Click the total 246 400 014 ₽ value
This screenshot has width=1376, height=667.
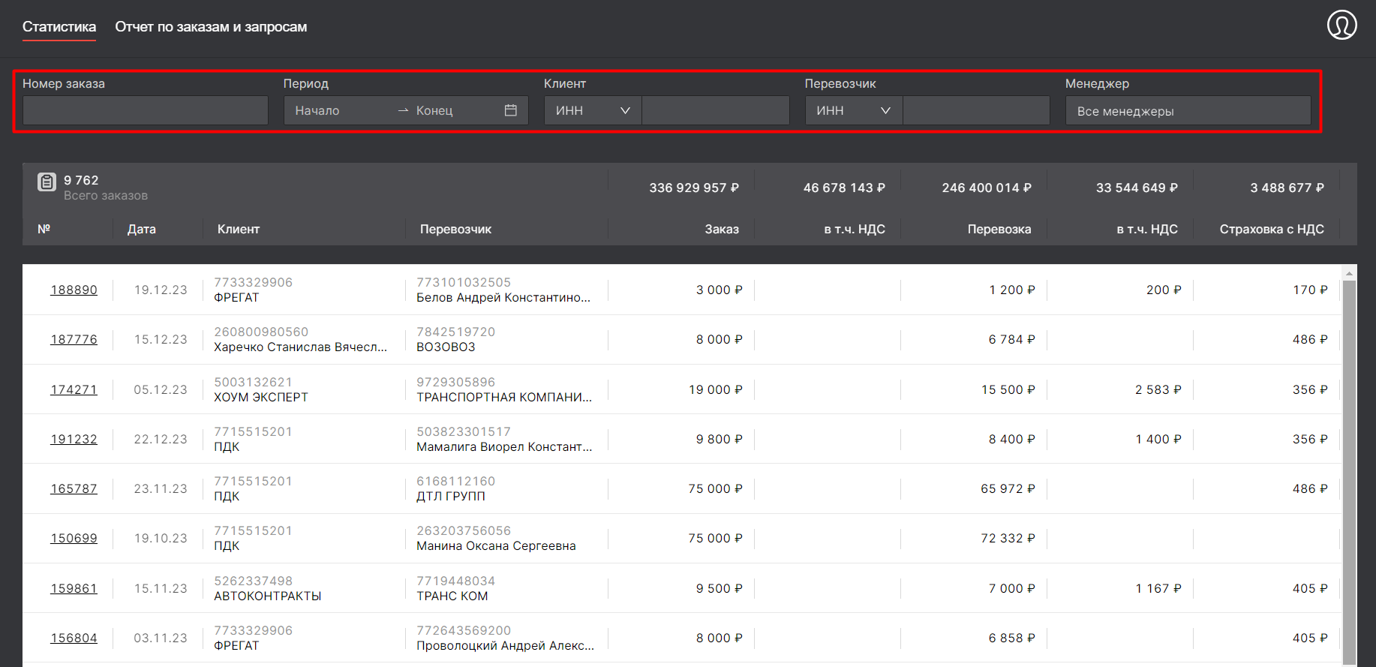[987, 188]
